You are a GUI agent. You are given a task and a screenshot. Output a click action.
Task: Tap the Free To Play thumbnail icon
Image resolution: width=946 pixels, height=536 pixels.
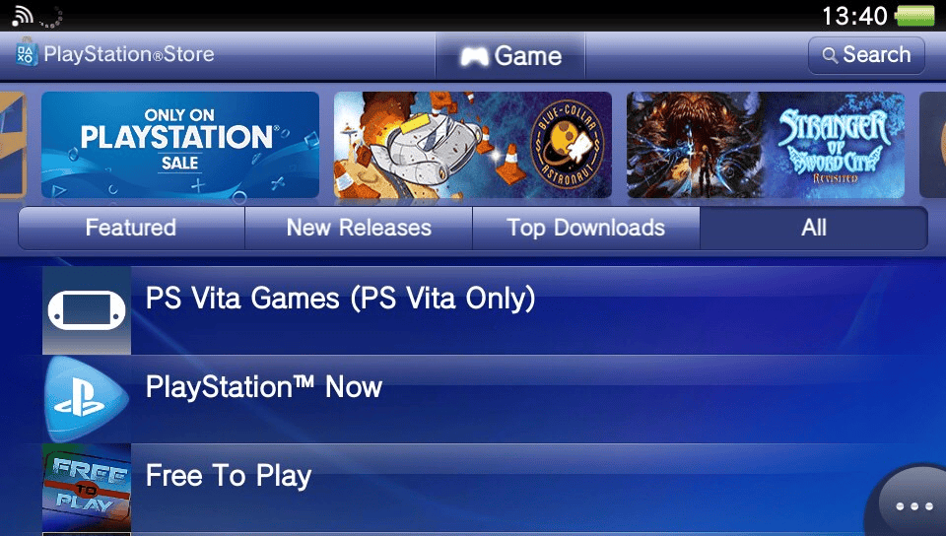(87, 488)
